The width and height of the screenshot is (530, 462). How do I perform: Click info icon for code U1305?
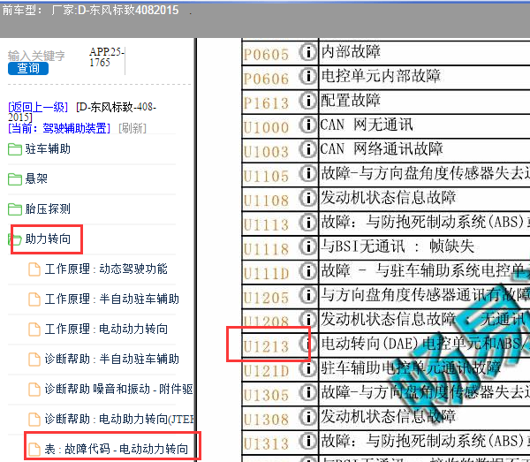[x=307, y=392]
